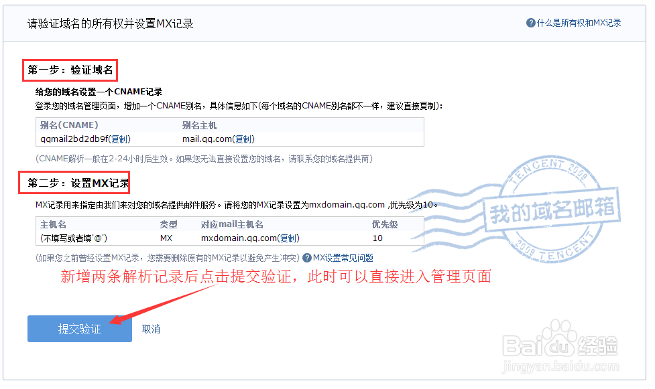Open MX设置常见问题 link
Viewport: 655px width, 389px height.
point(343,258)
